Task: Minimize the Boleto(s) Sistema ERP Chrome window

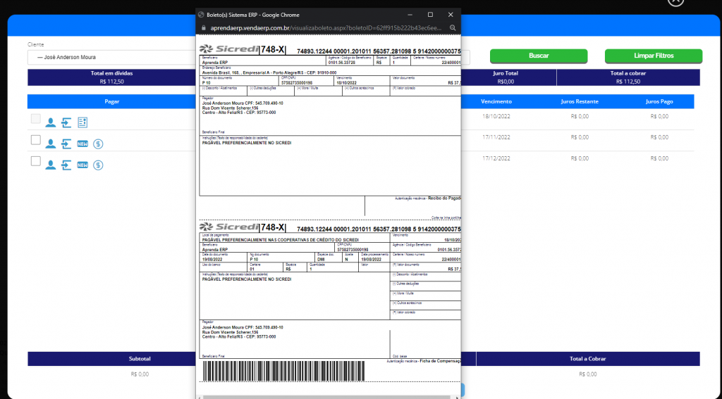Action: (410, 15)
